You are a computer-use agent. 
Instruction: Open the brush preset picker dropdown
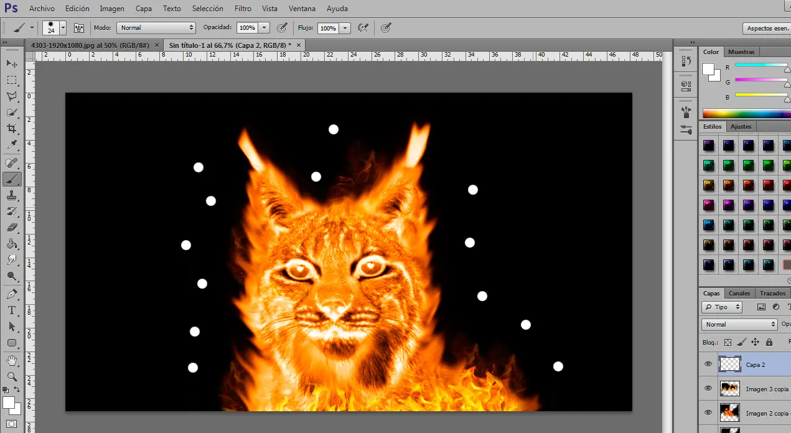click(63, 28)
